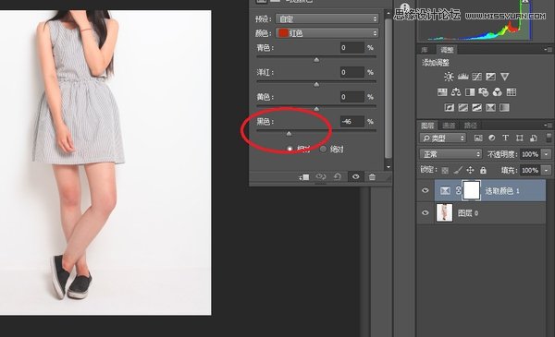Clip the adjustment to the layer below

pos(303,176)
